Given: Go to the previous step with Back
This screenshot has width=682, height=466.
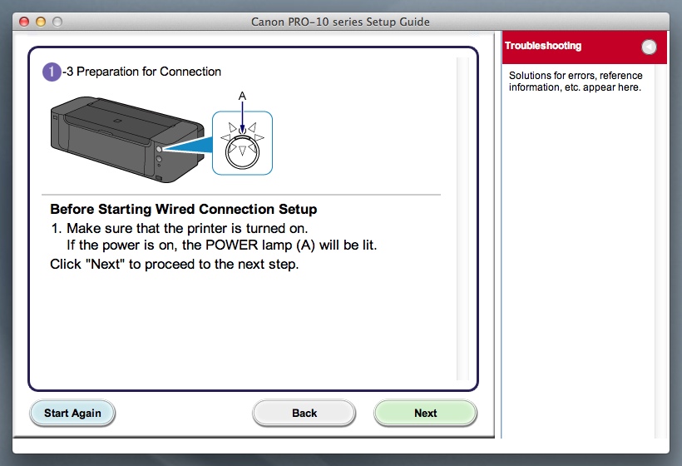Looking at the screenshot, I should (x=304, y=413).
